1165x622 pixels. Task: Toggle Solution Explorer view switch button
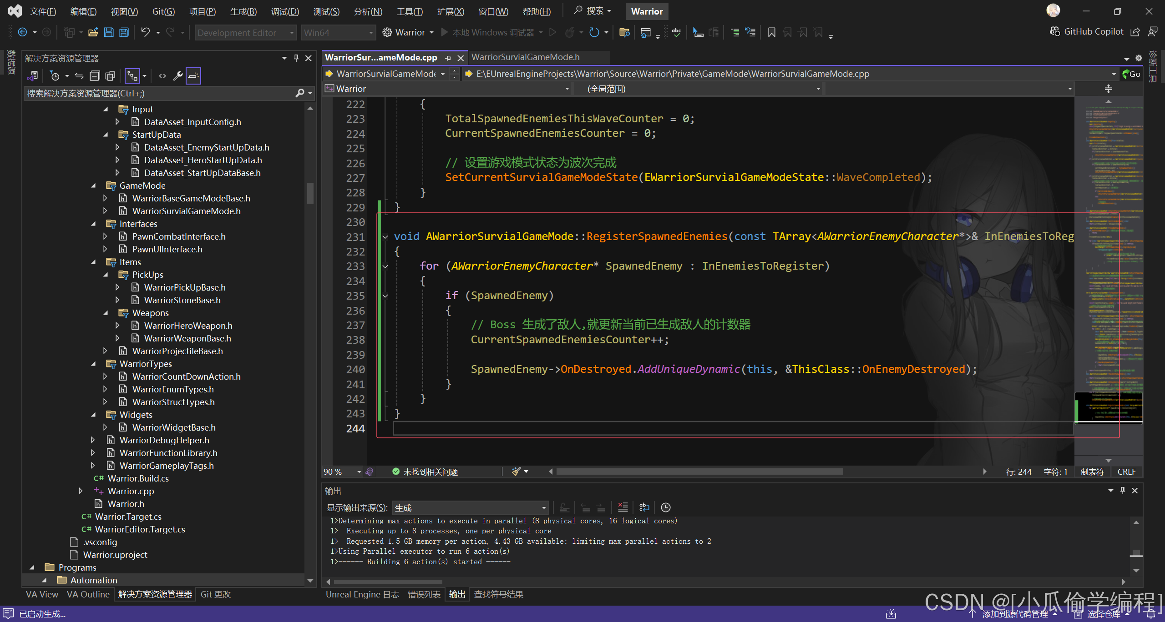[32, 76]
